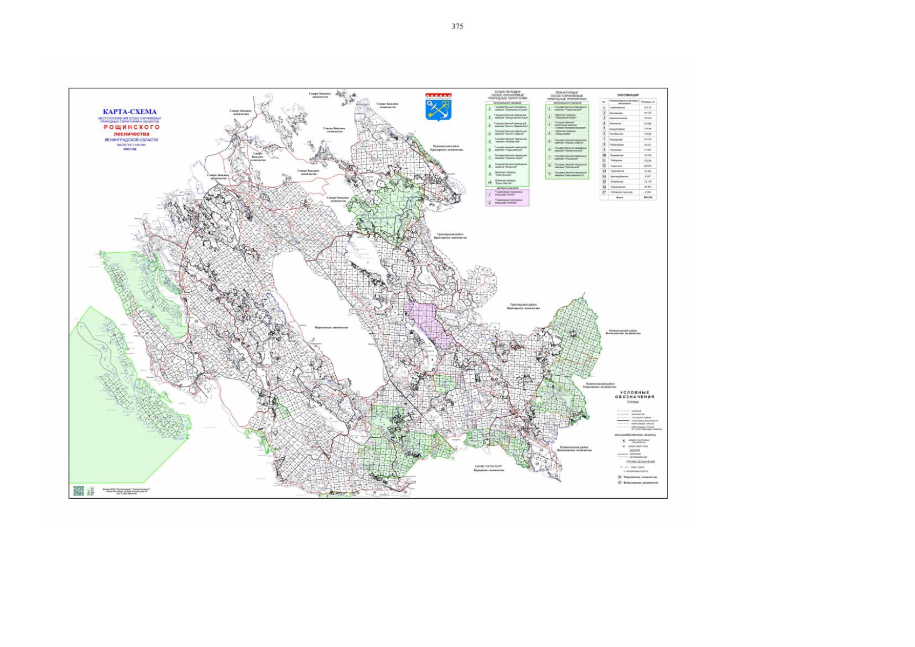Click the Всеволожское лесничество legend symbol

pos(620,483)
